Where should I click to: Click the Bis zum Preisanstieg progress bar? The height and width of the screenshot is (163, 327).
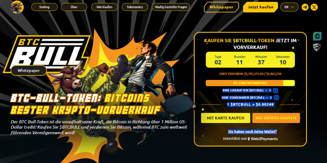click(250, 83)
